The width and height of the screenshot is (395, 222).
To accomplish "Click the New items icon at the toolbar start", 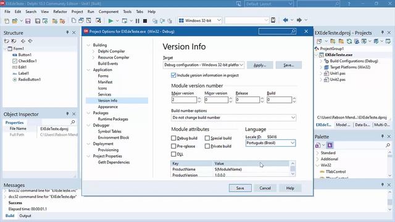I will [7, 20].
